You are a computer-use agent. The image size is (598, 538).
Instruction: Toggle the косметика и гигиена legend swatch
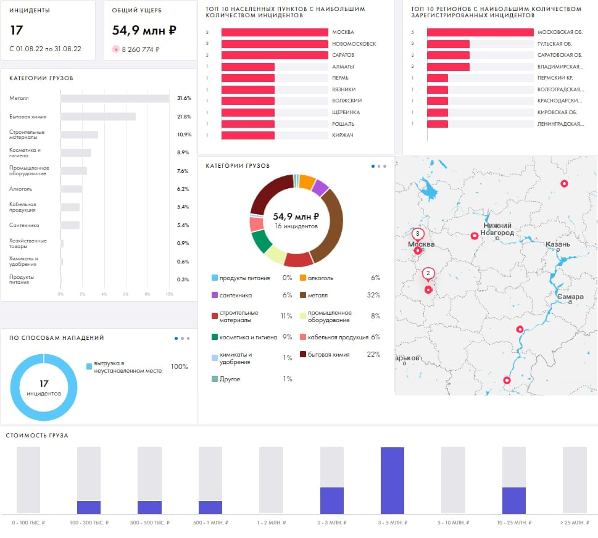tap(215, 337)
